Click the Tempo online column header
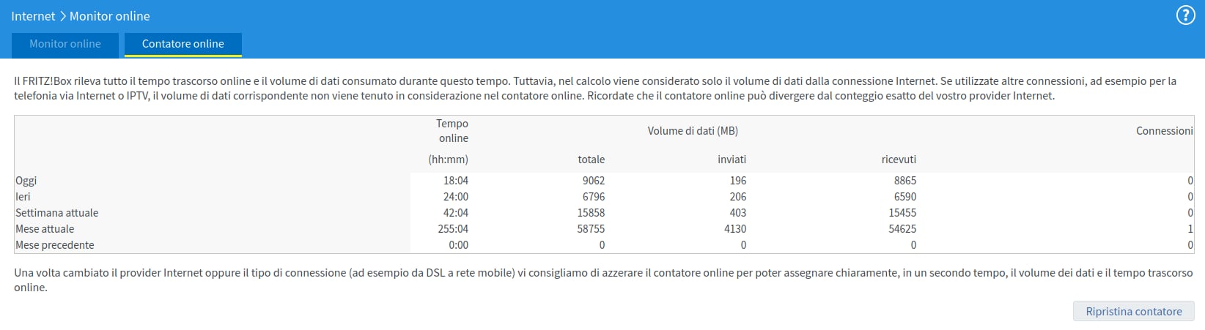The height and width of the screenshot is (330, 1205). click(x=453, y=131)
